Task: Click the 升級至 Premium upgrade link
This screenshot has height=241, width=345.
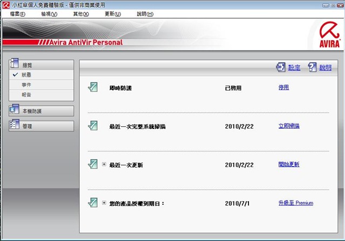Action: tap(296, 203)
